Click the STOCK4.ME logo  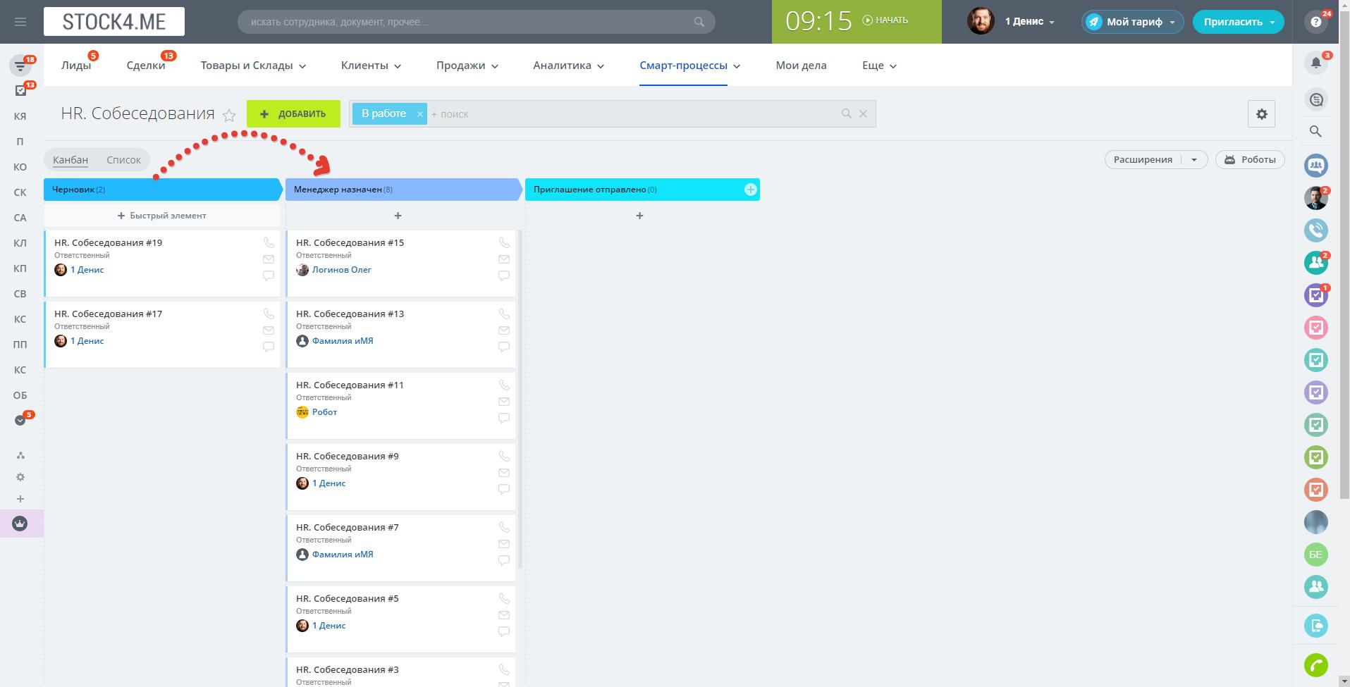pyautogui.click(x=114, y=22)
